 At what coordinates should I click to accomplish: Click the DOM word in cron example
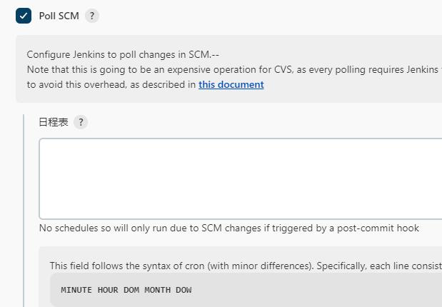[131, 290]
